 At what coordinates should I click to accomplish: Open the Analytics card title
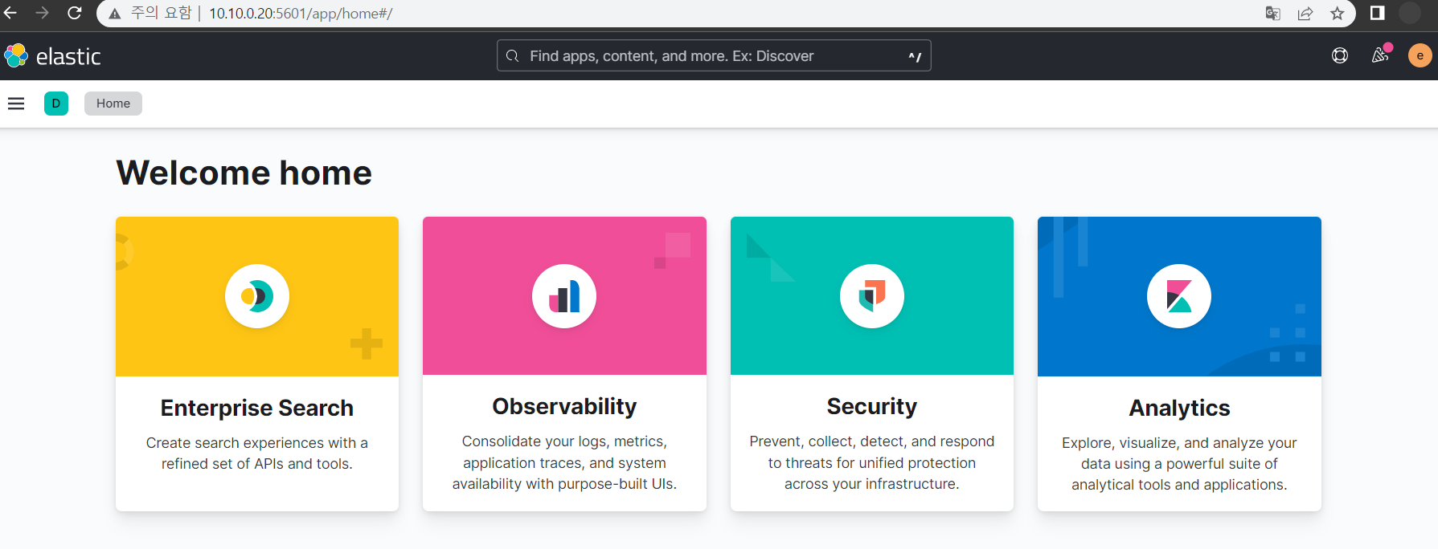[x=1179, y=408]
